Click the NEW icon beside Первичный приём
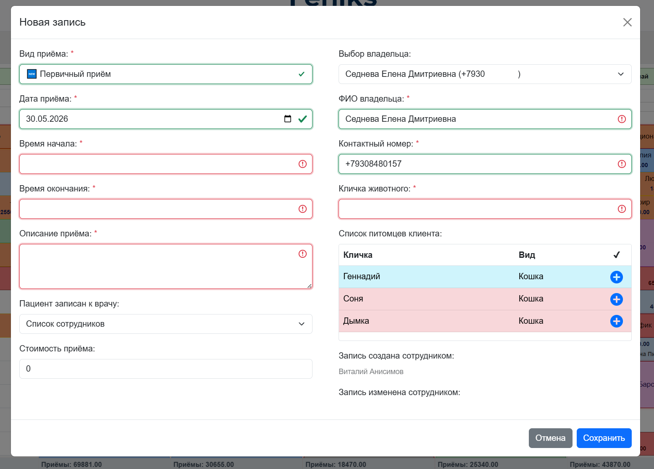The image size is (654, 469). 32,74
